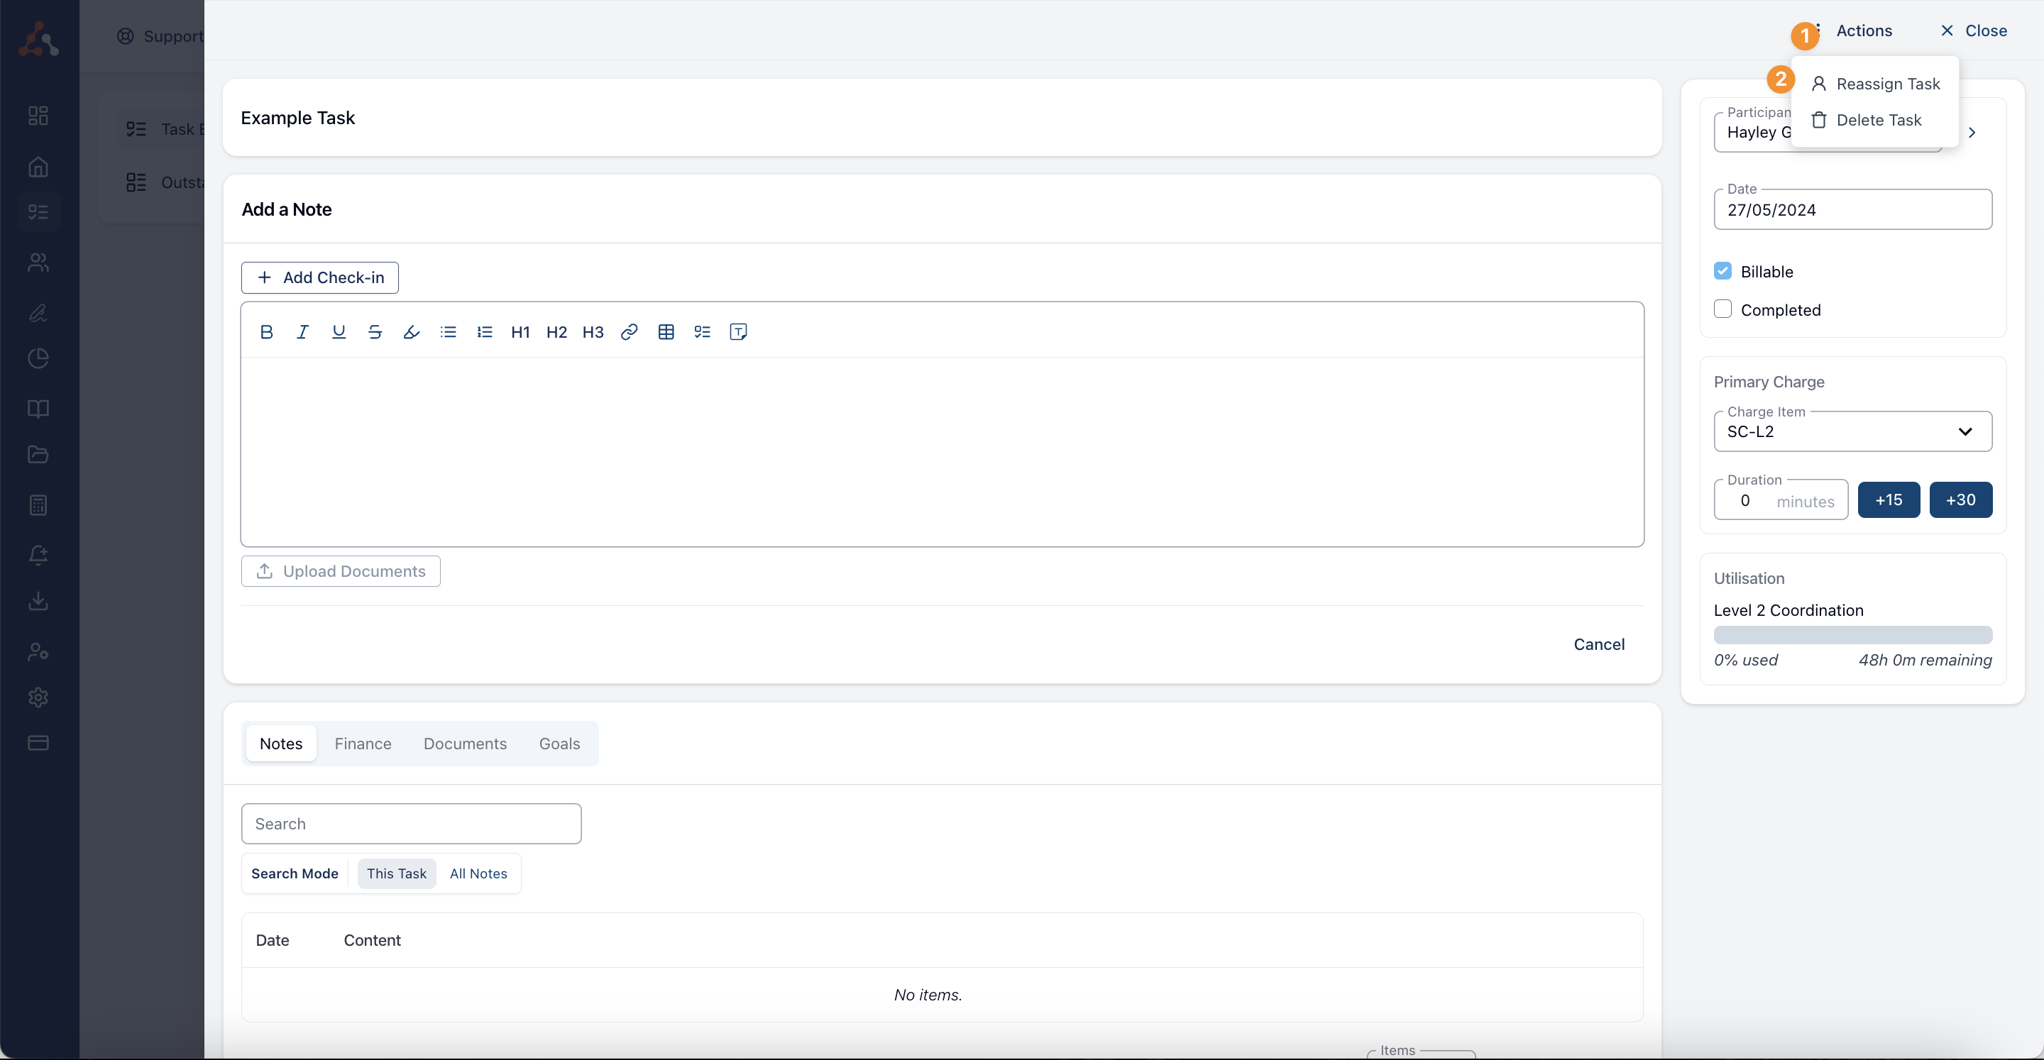Open the pie chart reports icon
The image size is (2044, 1060).
click(38, 358)
